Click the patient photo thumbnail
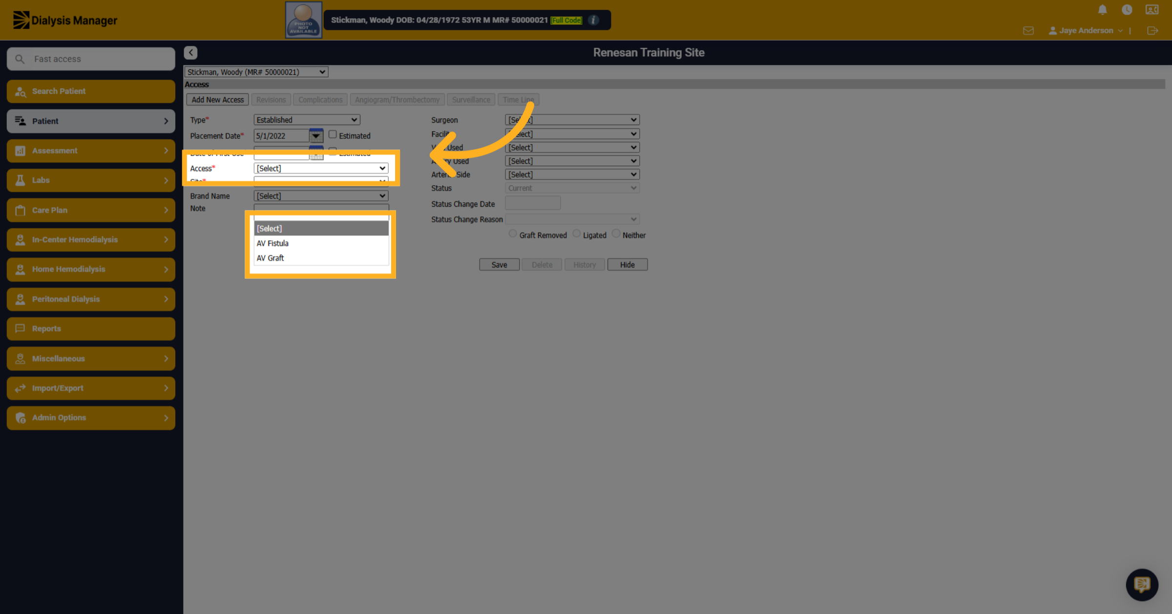Image resolution: width=1172 pixels, height=614 pixels. [x=303, y=20]
